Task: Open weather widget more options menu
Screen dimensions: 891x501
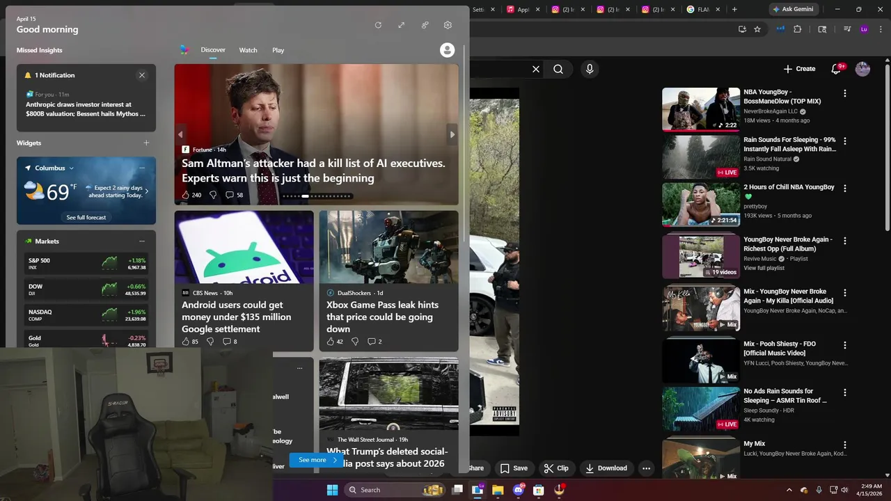Action: 142,168
